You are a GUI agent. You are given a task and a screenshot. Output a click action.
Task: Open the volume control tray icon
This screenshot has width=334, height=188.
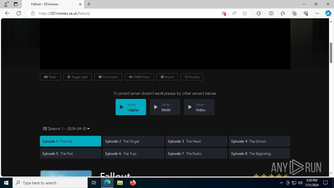[x=300, y=183]
